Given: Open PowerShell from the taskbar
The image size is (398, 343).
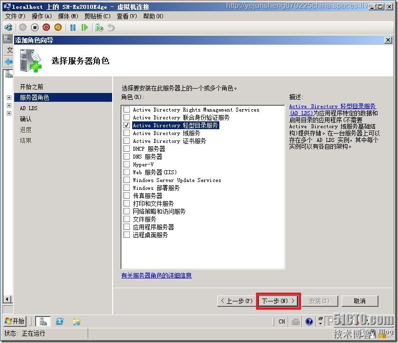Looking at the screenshot, I should 60,321.
